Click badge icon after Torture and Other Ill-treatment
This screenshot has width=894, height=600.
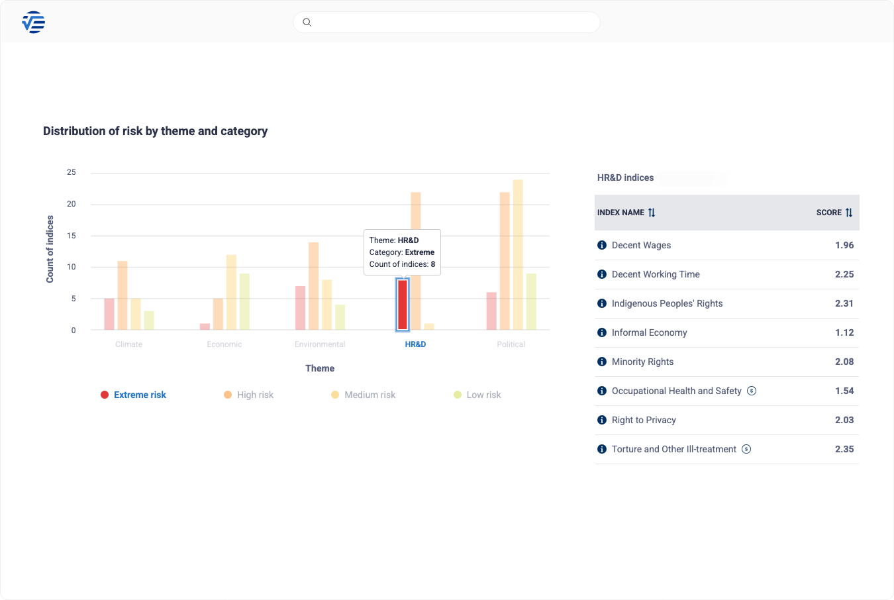point(746,449)
